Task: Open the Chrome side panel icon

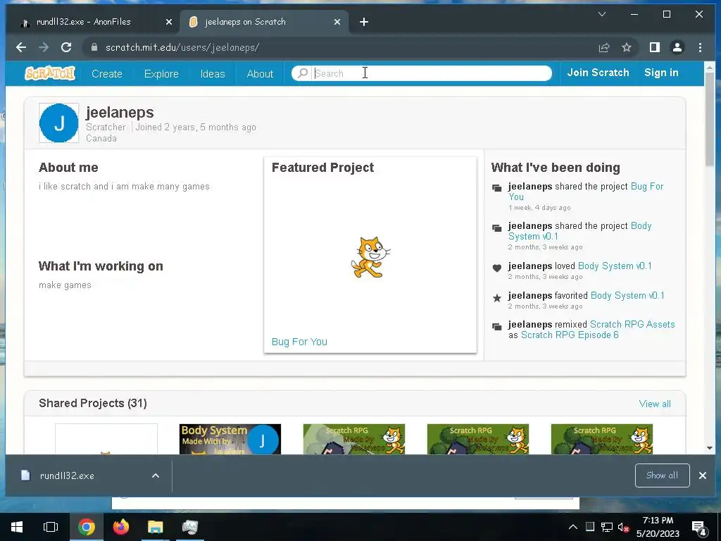Action: click(655, 47)
